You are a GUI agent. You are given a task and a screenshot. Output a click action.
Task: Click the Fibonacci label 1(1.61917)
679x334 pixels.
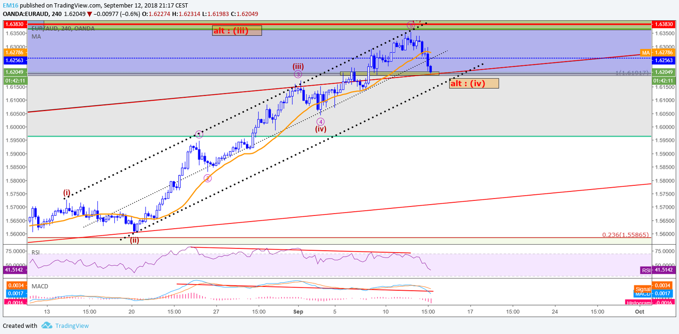[x=632, y=73]
